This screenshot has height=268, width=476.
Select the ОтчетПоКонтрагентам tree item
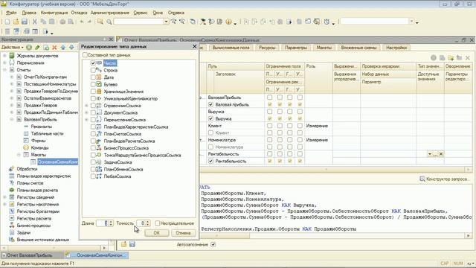[x=45, y=77]
